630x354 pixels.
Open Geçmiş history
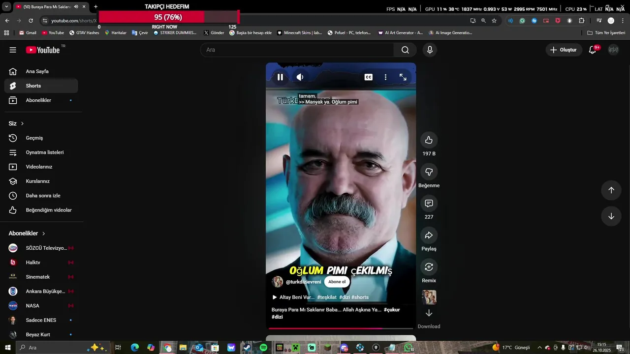click(41, 138)
